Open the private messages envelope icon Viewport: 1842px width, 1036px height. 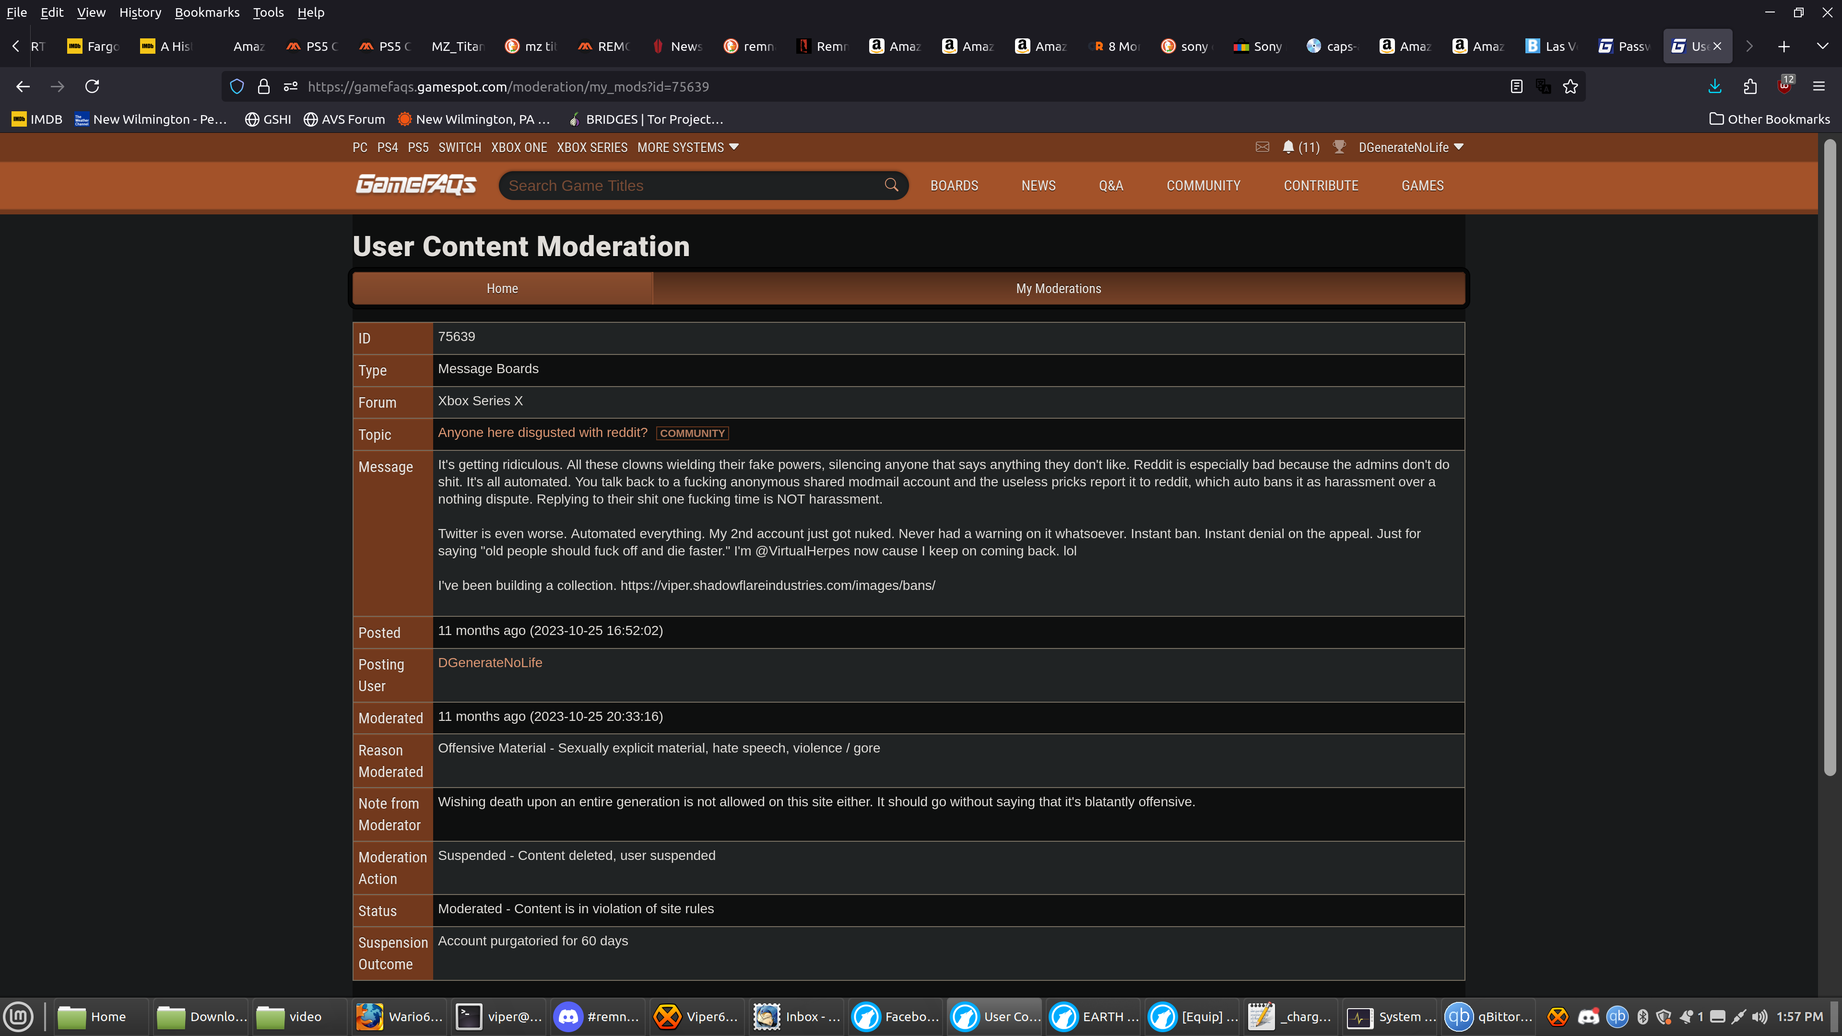pyautogui.click(x=1262, y=147)
